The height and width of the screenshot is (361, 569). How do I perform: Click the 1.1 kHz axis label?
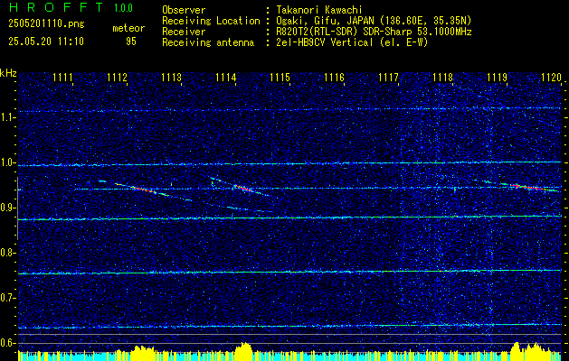[x=6, y=117]
